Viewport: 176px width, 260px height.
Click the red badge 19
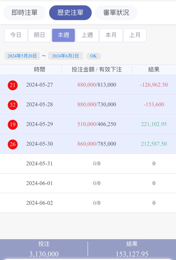pos(12,125)
